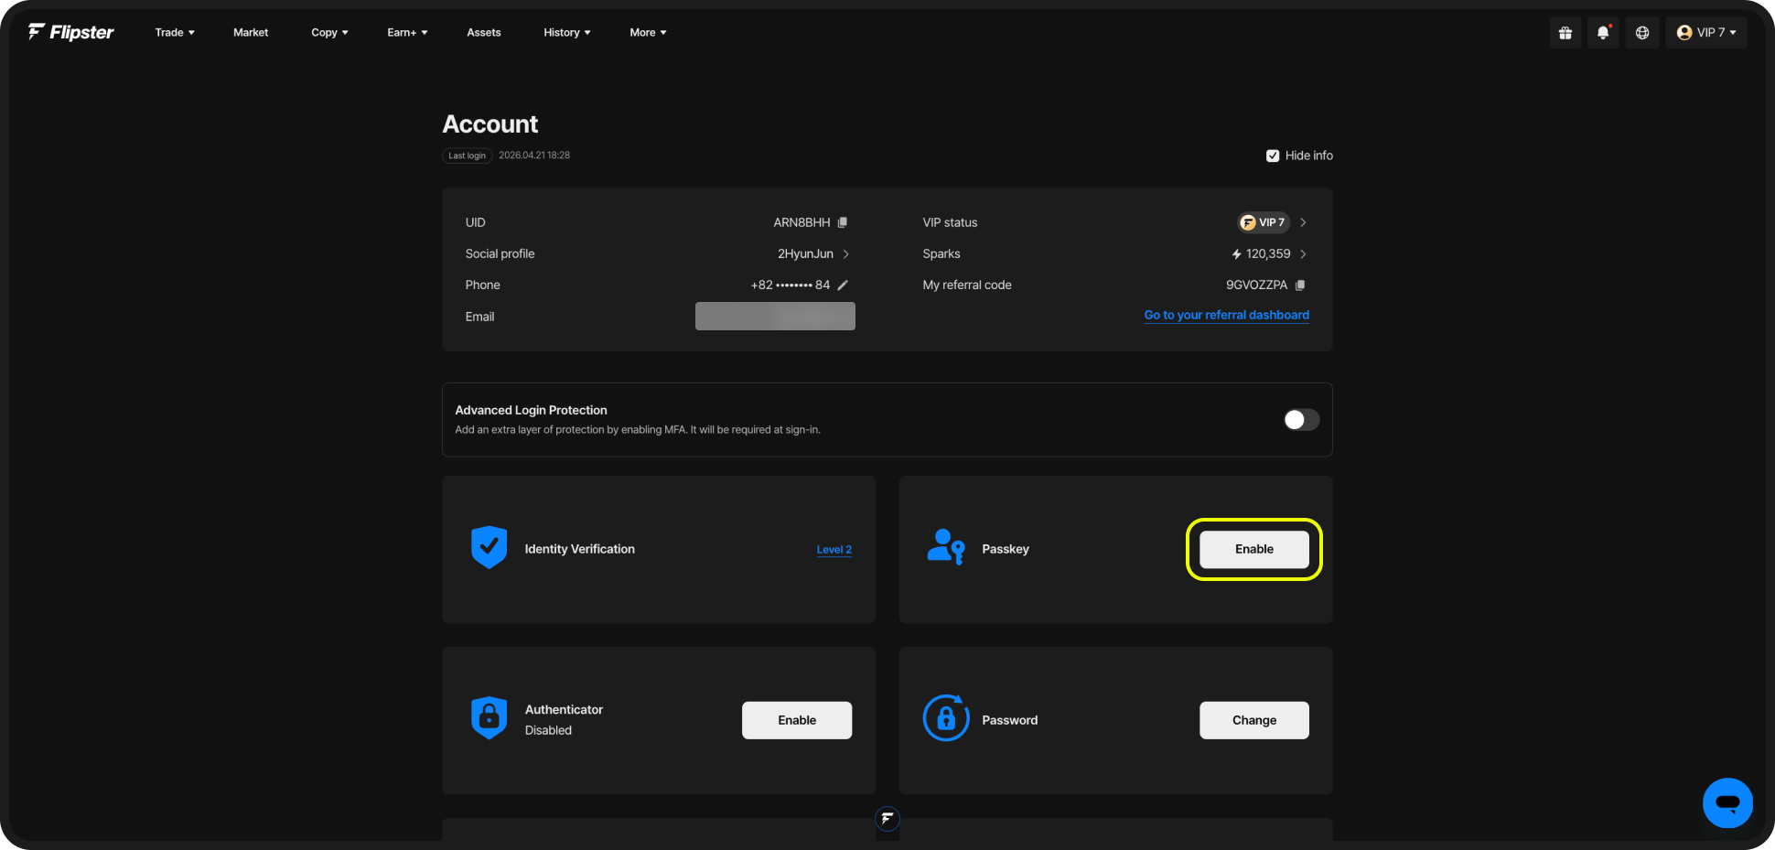
Task: Enable Passkey
Action: (x=1254, y=549)
